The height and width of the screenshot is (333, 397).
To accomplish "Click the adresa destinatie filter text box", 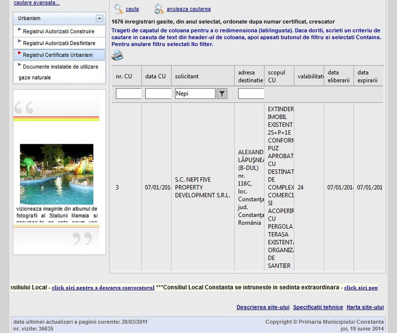I will (x=251, y=93).
